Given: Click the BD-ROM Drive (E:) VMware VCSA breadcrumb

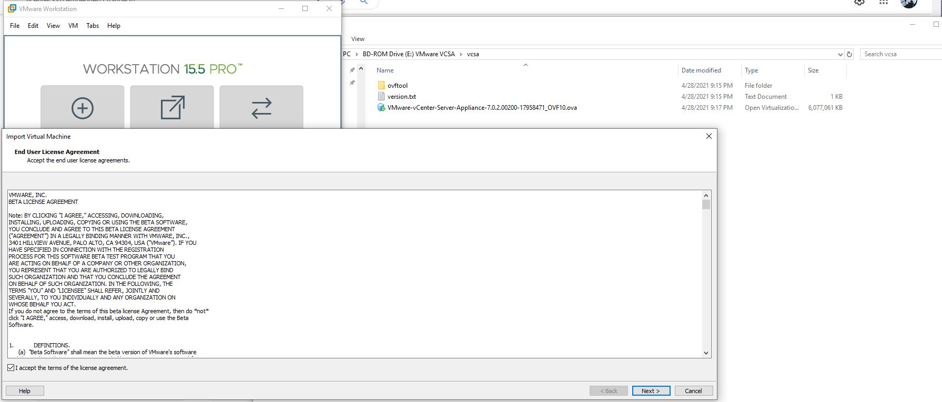Looking at the screenshot, I should pos(409,54).
